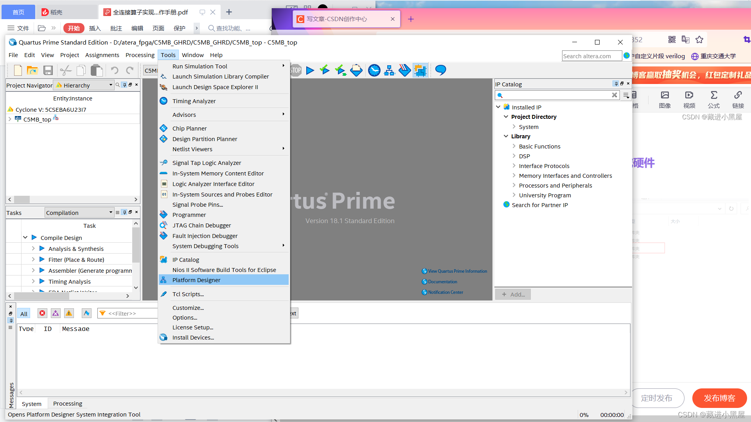Toggle the All messages filter button
The height and width of the screenshot is (422, 751).
pyautogui.click(x=24, y=314)
